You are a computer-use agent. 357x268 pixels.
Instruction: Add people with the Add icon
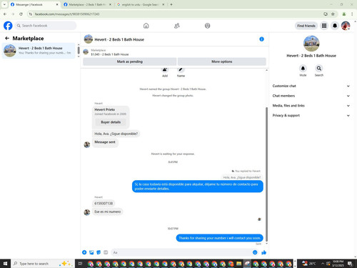coord(165,70)
